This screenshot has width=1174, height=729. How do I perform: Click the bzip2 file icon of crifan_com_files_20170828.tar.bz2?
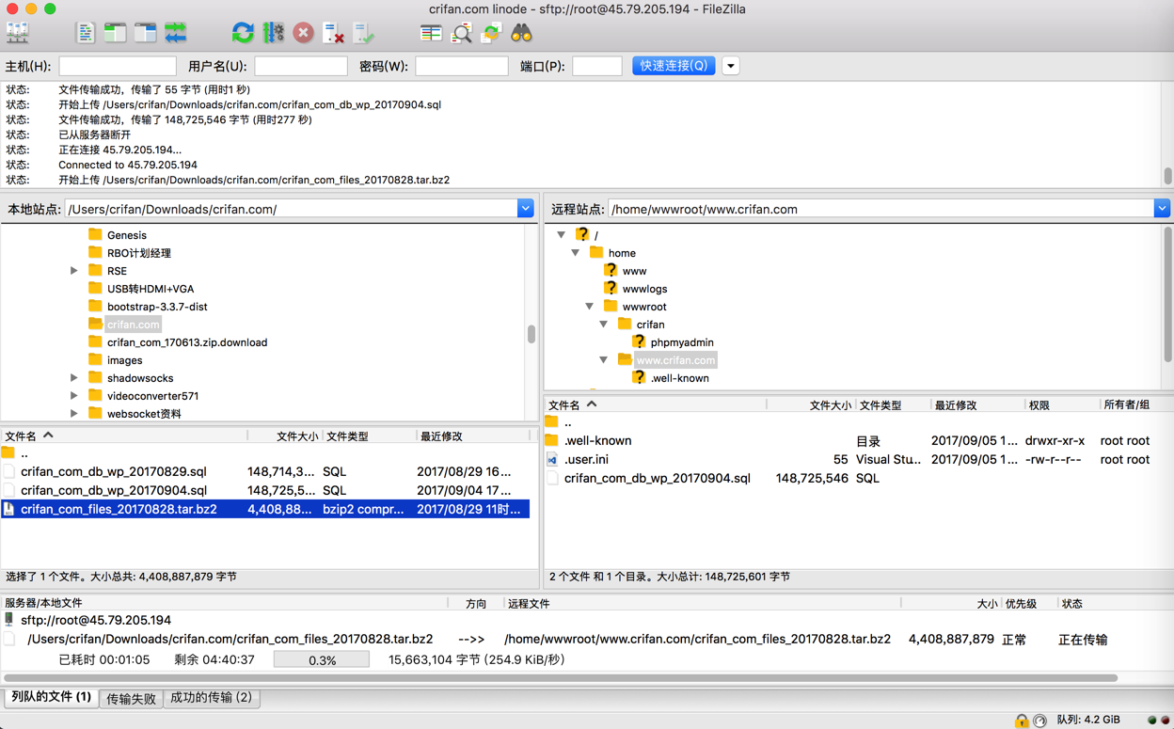pyautogui.click(x=9, y=509)
